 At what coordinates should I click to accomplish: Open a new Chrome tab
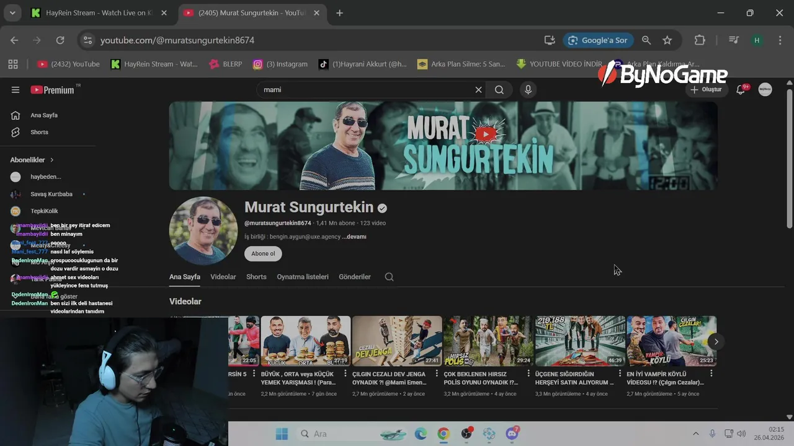339,13
